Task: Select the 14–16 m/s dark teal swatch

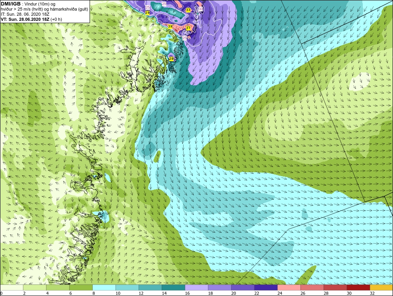Action: coord(173,287)
